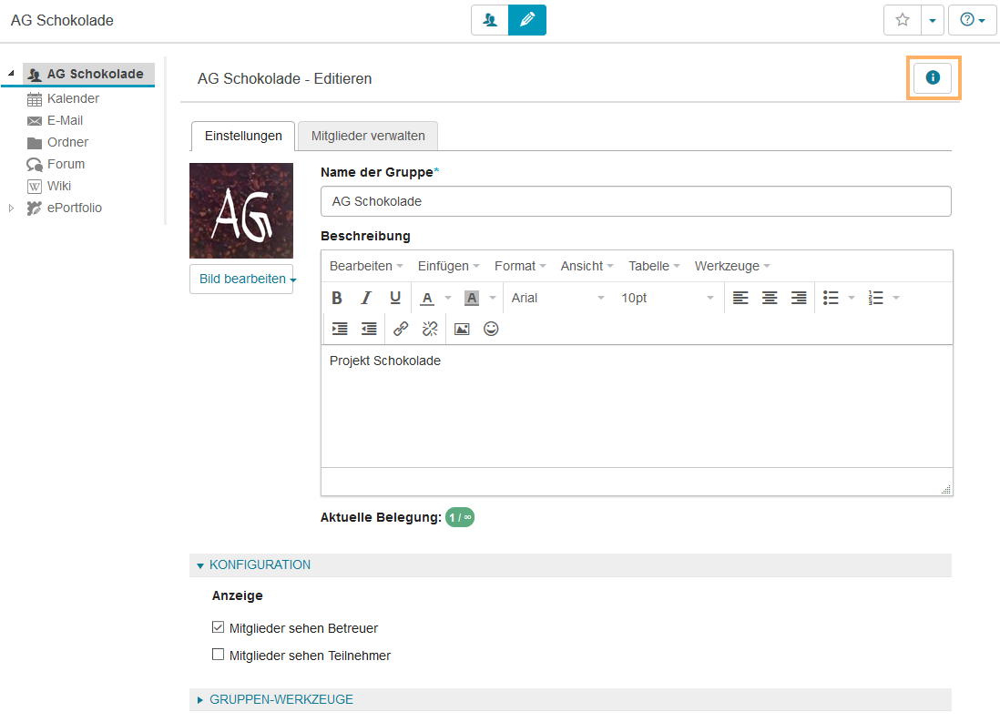Click the blue info icon button
The width and height of the screenshot is (1000, 722).
click(x=933, y=78)
